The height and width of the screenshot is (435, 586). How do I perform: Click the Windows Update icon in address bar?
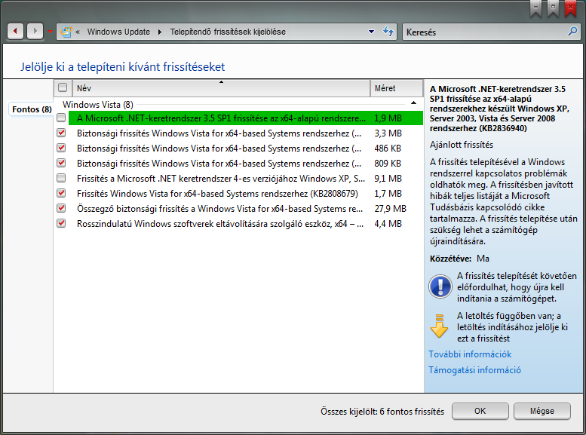[66, 32]
